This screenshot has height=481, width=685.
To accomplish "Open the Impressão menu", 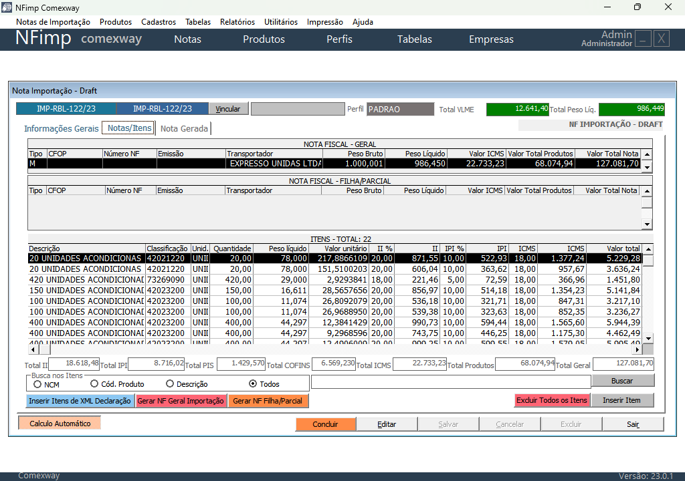I will coord(324,22).
